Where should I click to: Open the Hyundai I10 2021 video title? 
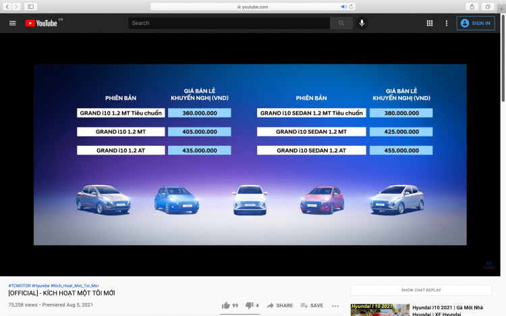448,311
